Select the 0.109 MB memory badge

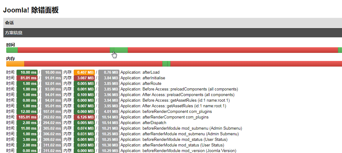point(84,95)
